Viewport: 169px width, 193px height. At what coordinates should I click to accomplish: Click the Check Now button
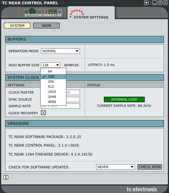pos(149,167)
